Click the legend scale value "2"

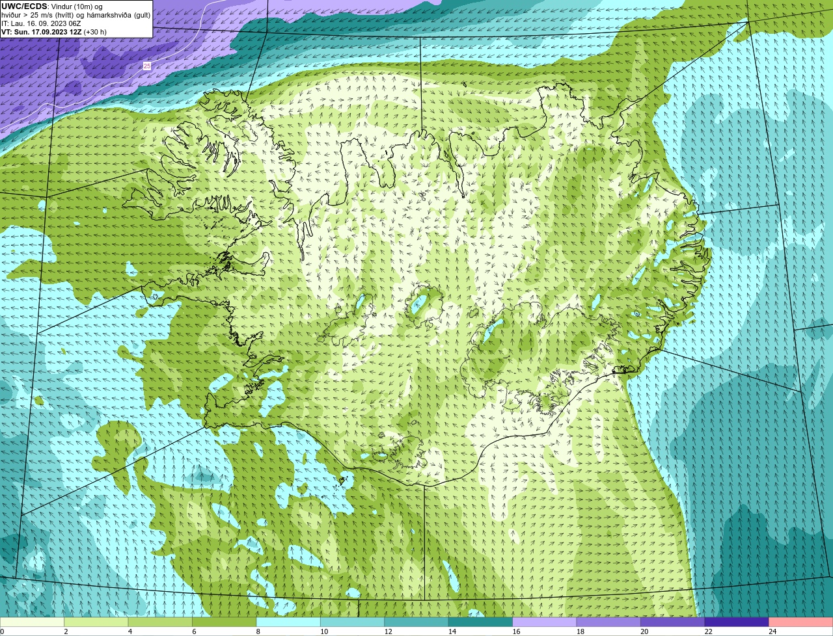click(66, 631)
